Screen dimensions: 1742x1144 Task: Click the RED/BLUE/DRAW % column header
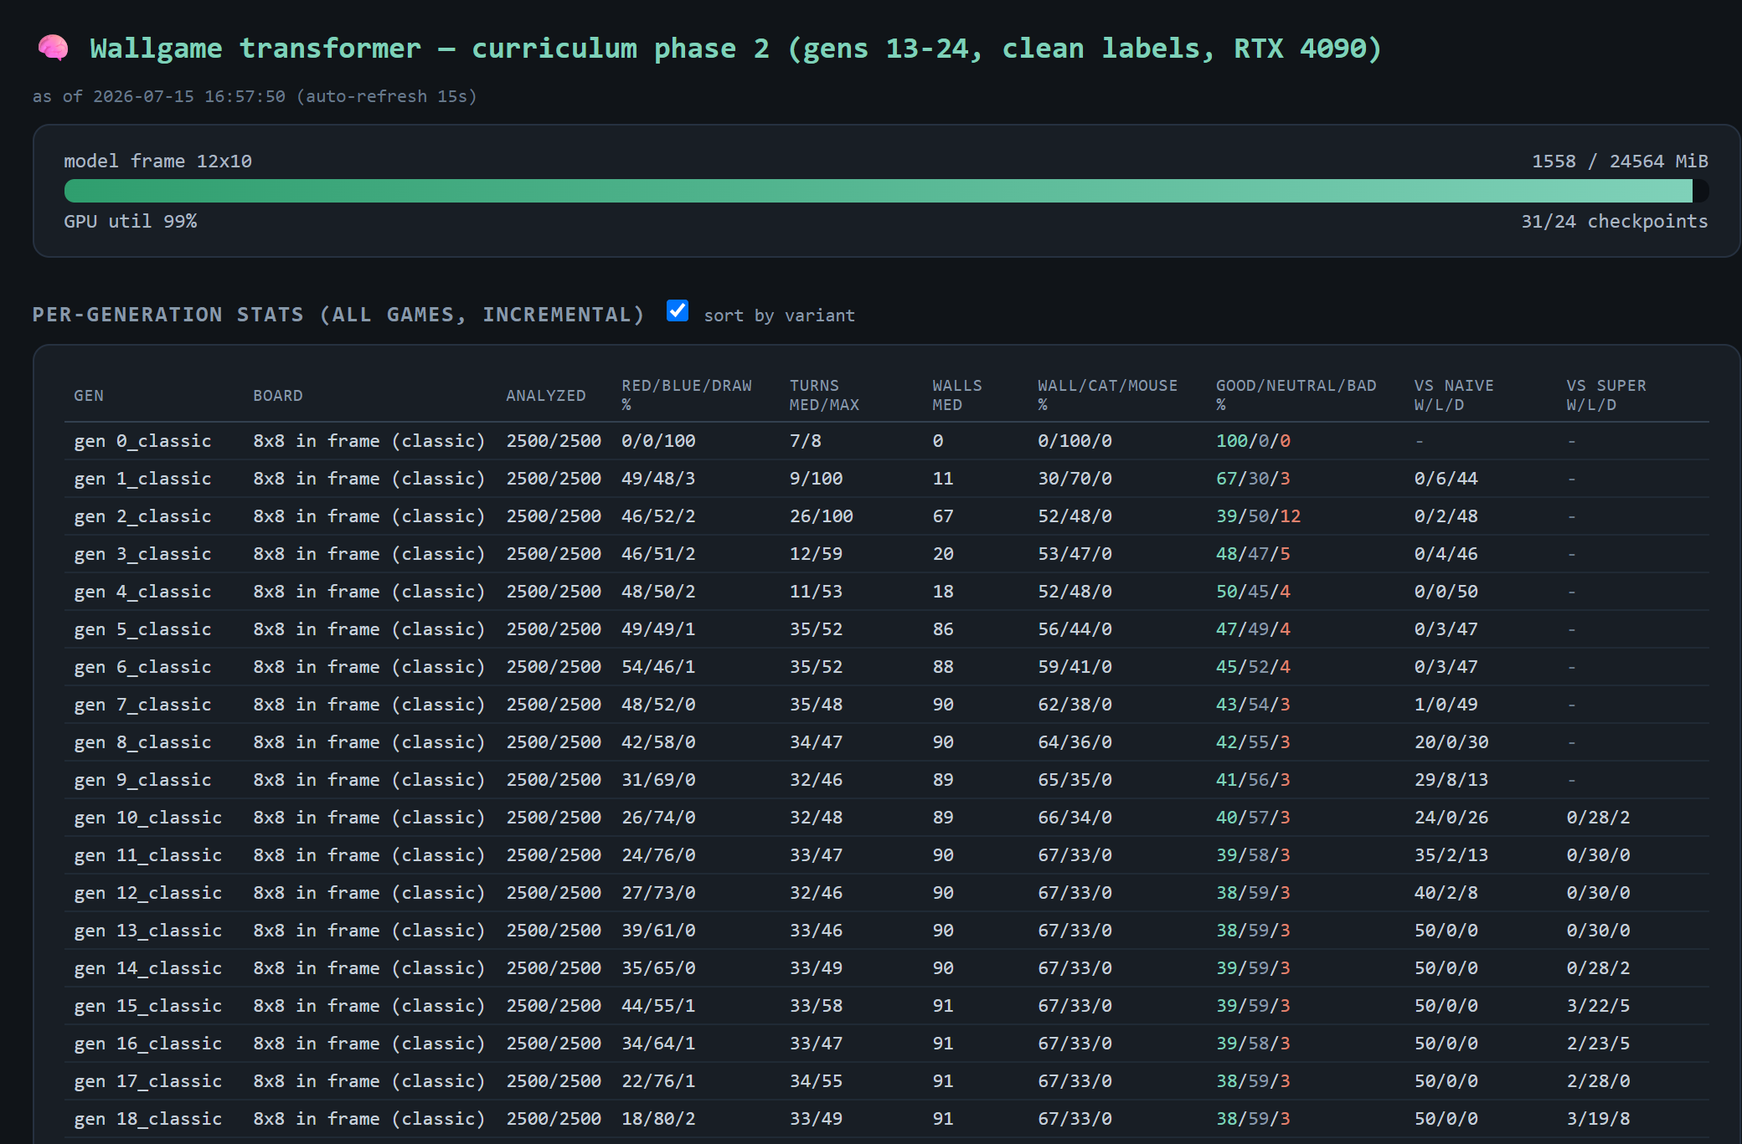(687, 395)
